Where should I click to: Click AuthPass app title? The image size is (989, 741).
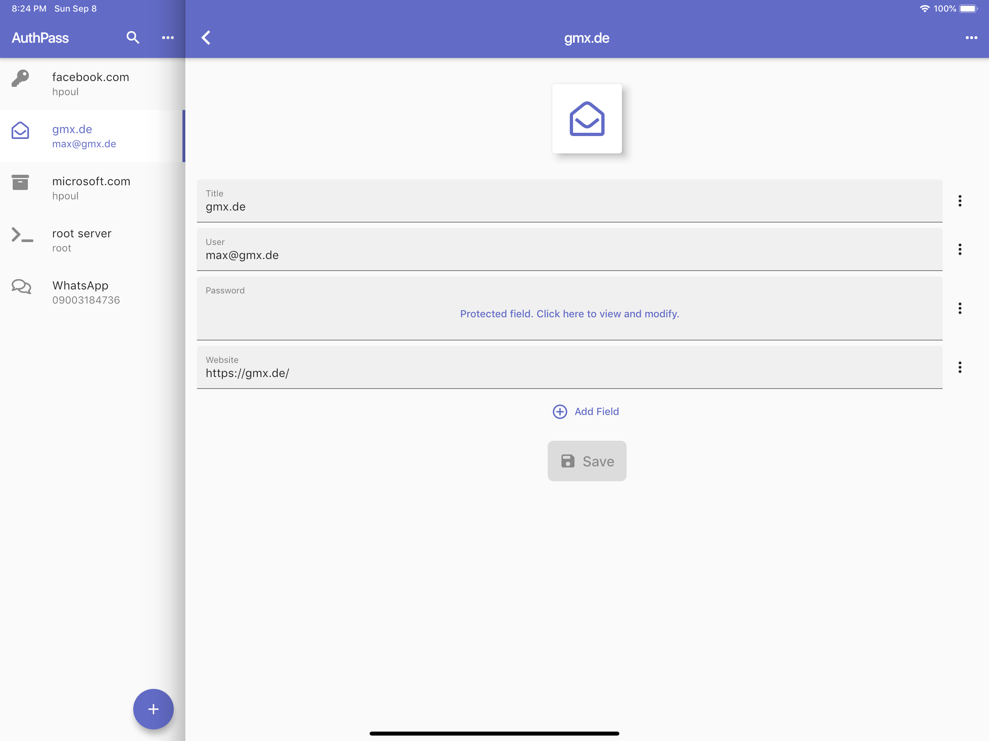[x=40, y=38]
